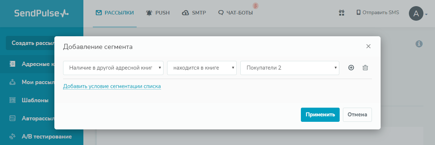
Task: Click the A/B тестирование sidebar icon
Action: [x=13, y=136]
